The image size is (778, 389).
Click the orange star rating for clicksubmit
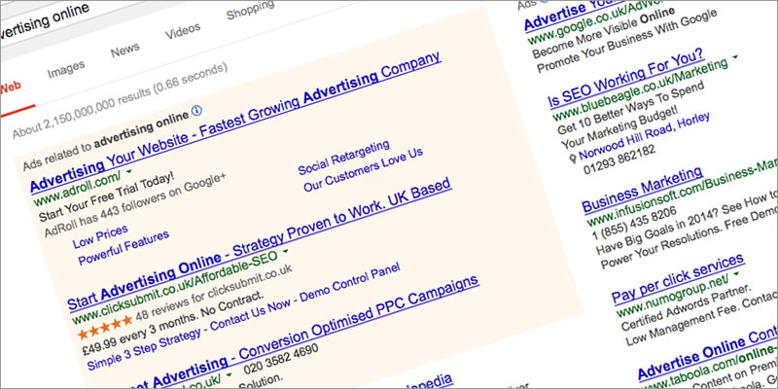(105, 328)
